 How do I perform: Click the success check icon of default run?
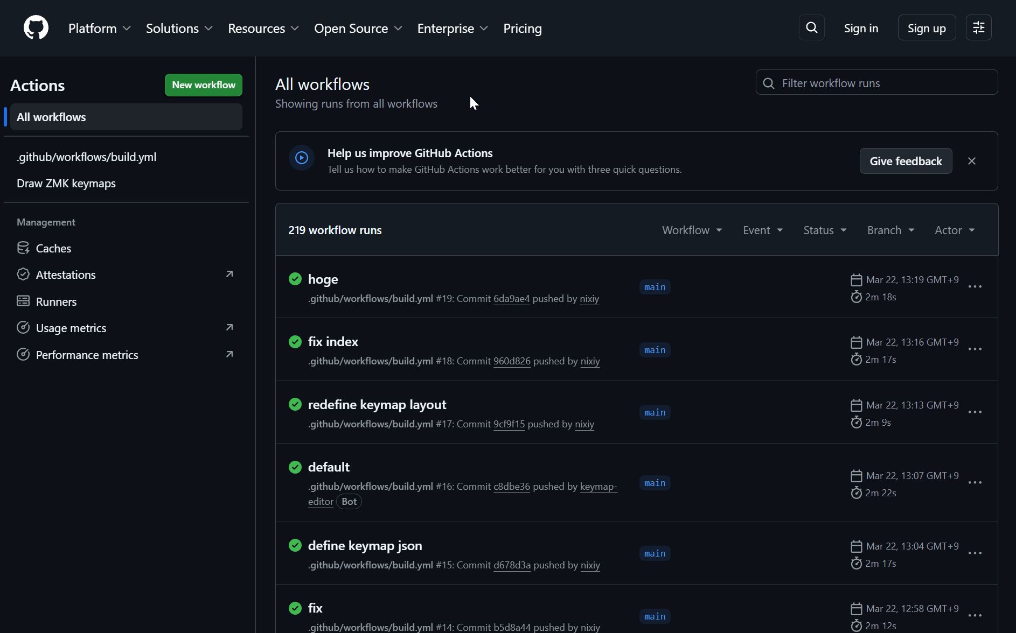(x=295, y=467)
